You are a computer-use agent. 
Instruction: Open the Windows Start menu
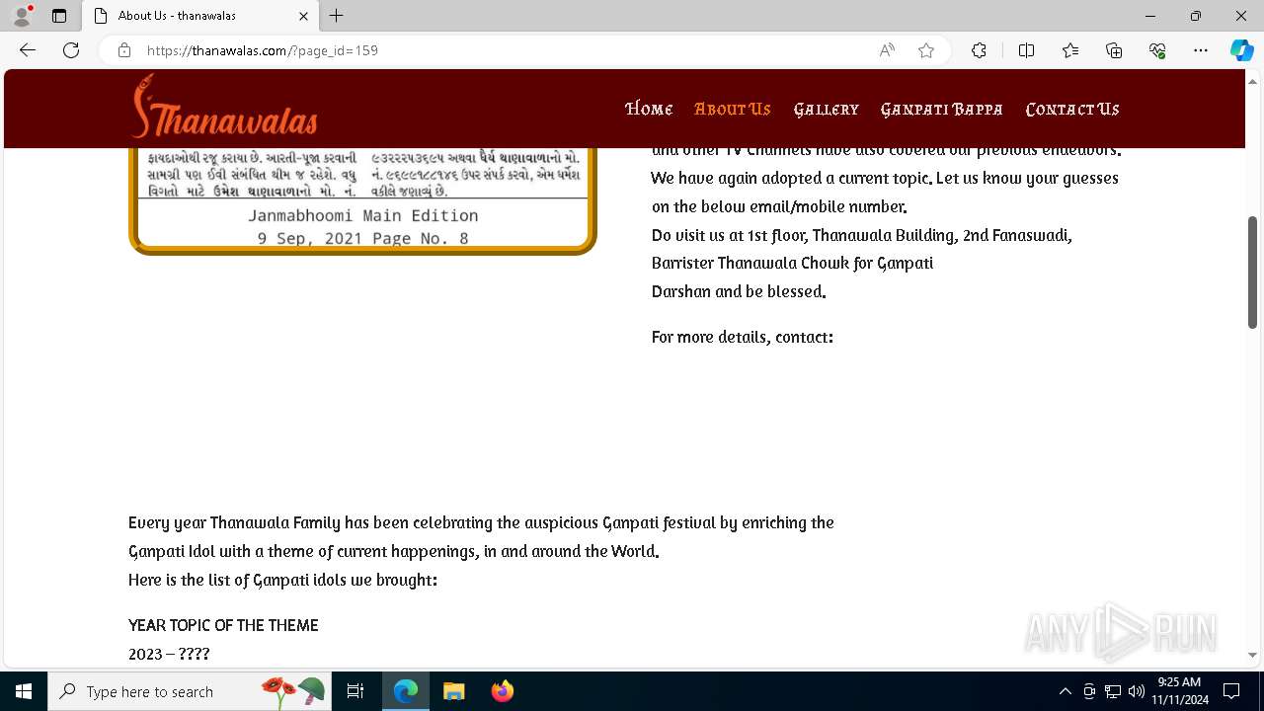pyautogui.click(x=24, y=691)
